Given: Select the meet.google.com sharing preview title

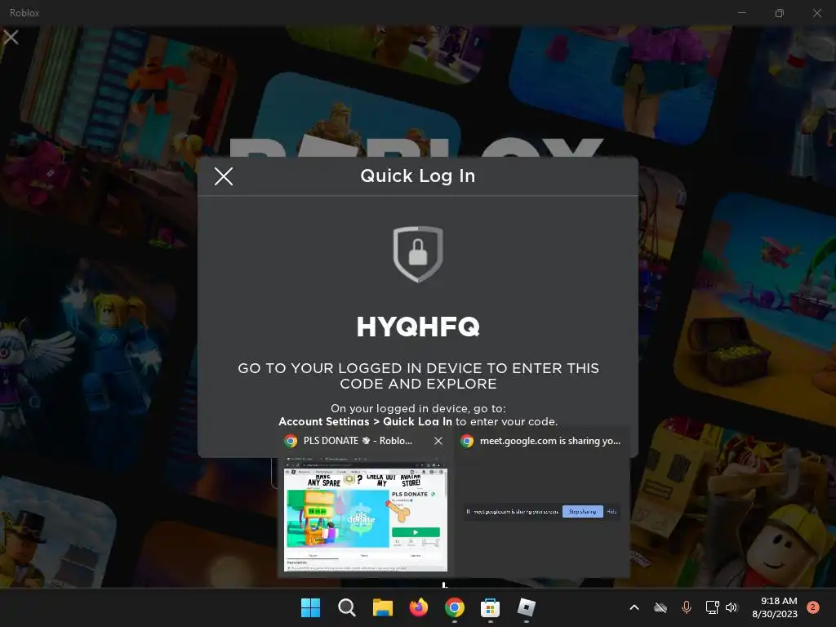Looking at the screenshot, I should 550,441.
